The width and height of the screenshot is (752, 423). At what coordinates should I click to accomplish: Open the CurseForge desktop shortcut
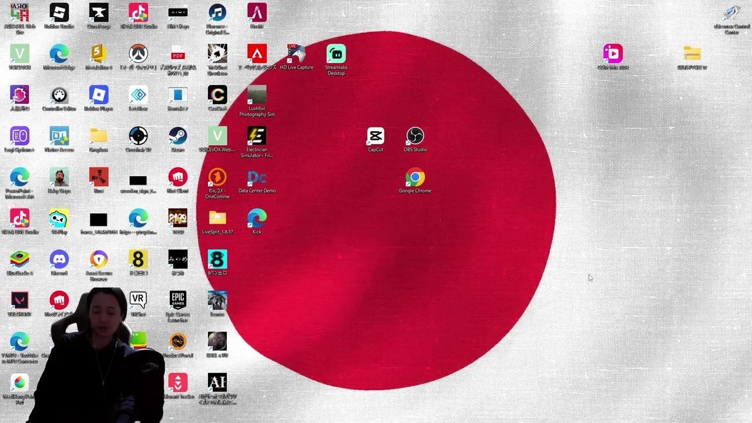99,13
